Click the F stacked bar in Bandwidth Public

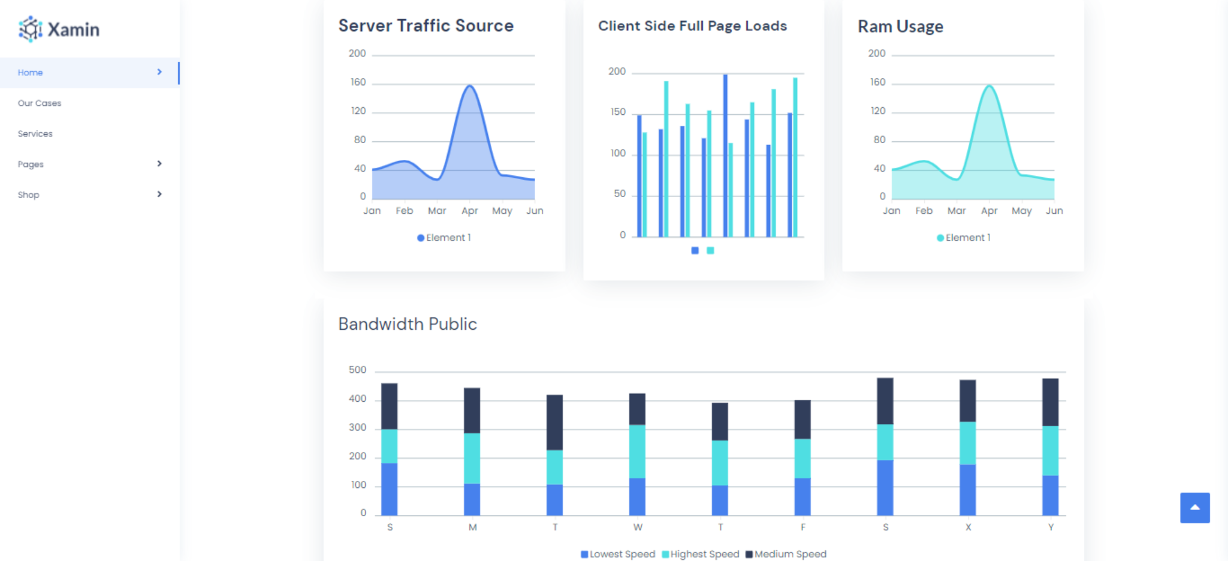[x=802, y=457]
